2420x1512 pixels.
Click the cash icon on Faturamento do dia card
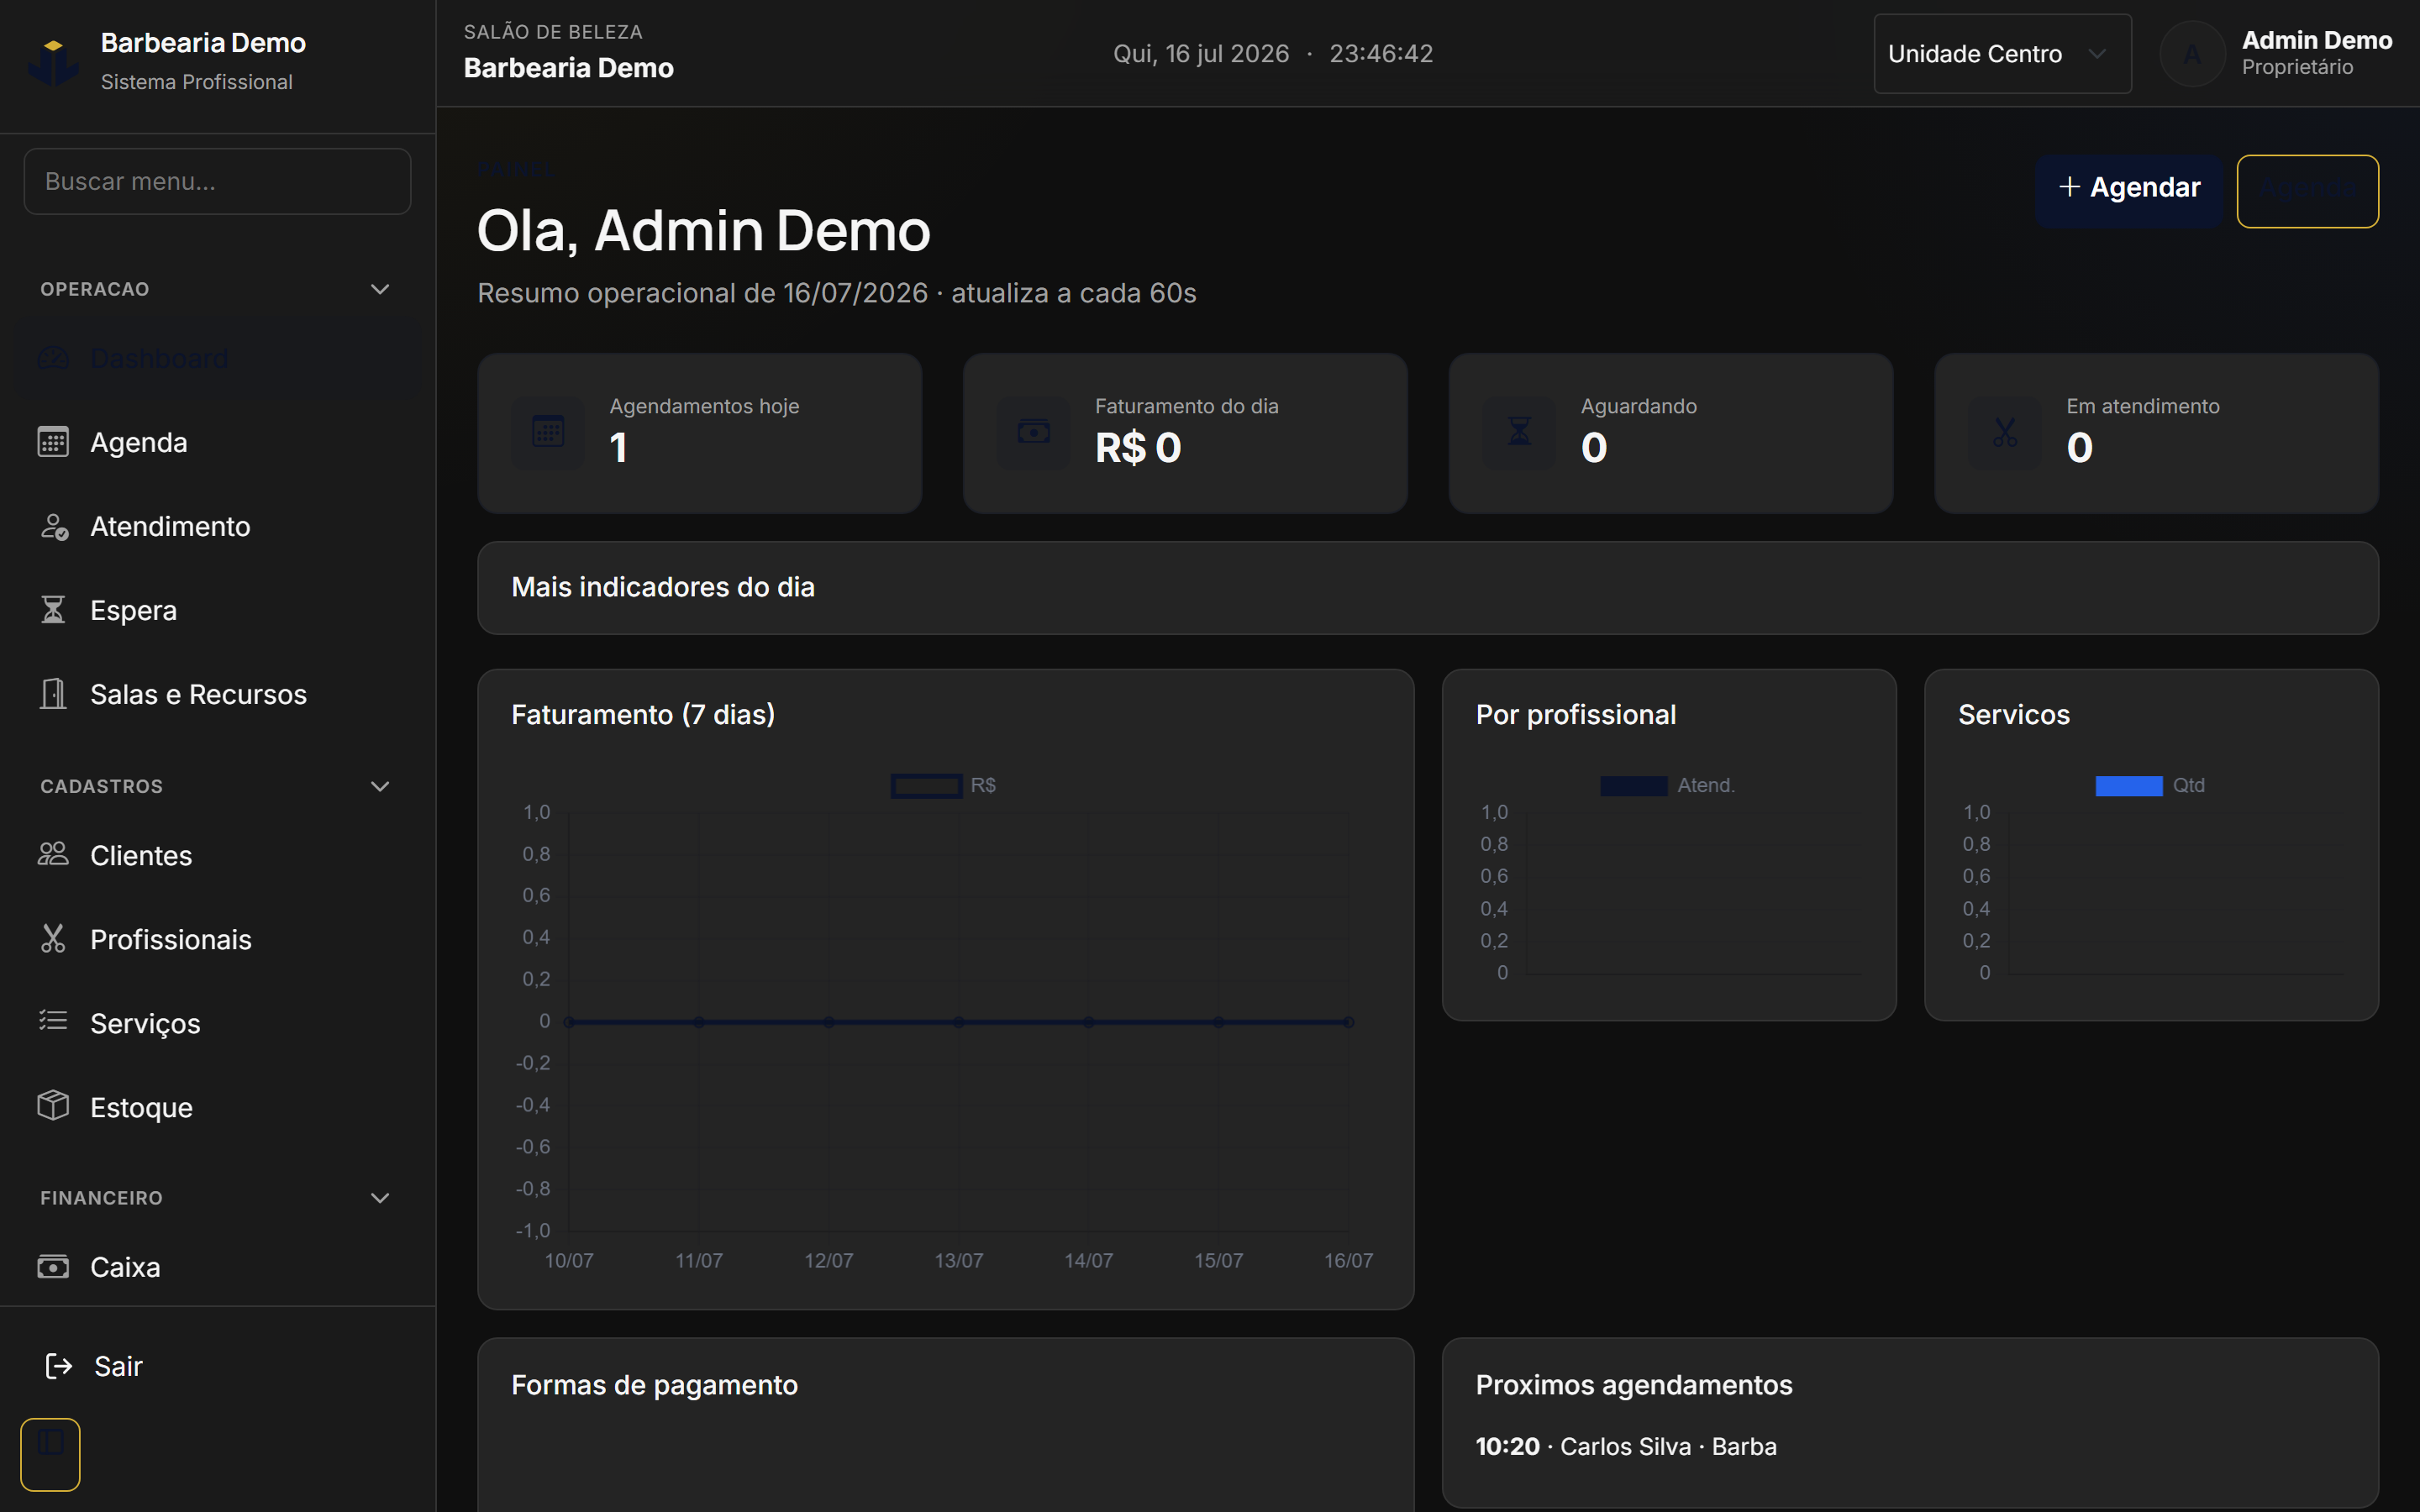[1034, 432]
